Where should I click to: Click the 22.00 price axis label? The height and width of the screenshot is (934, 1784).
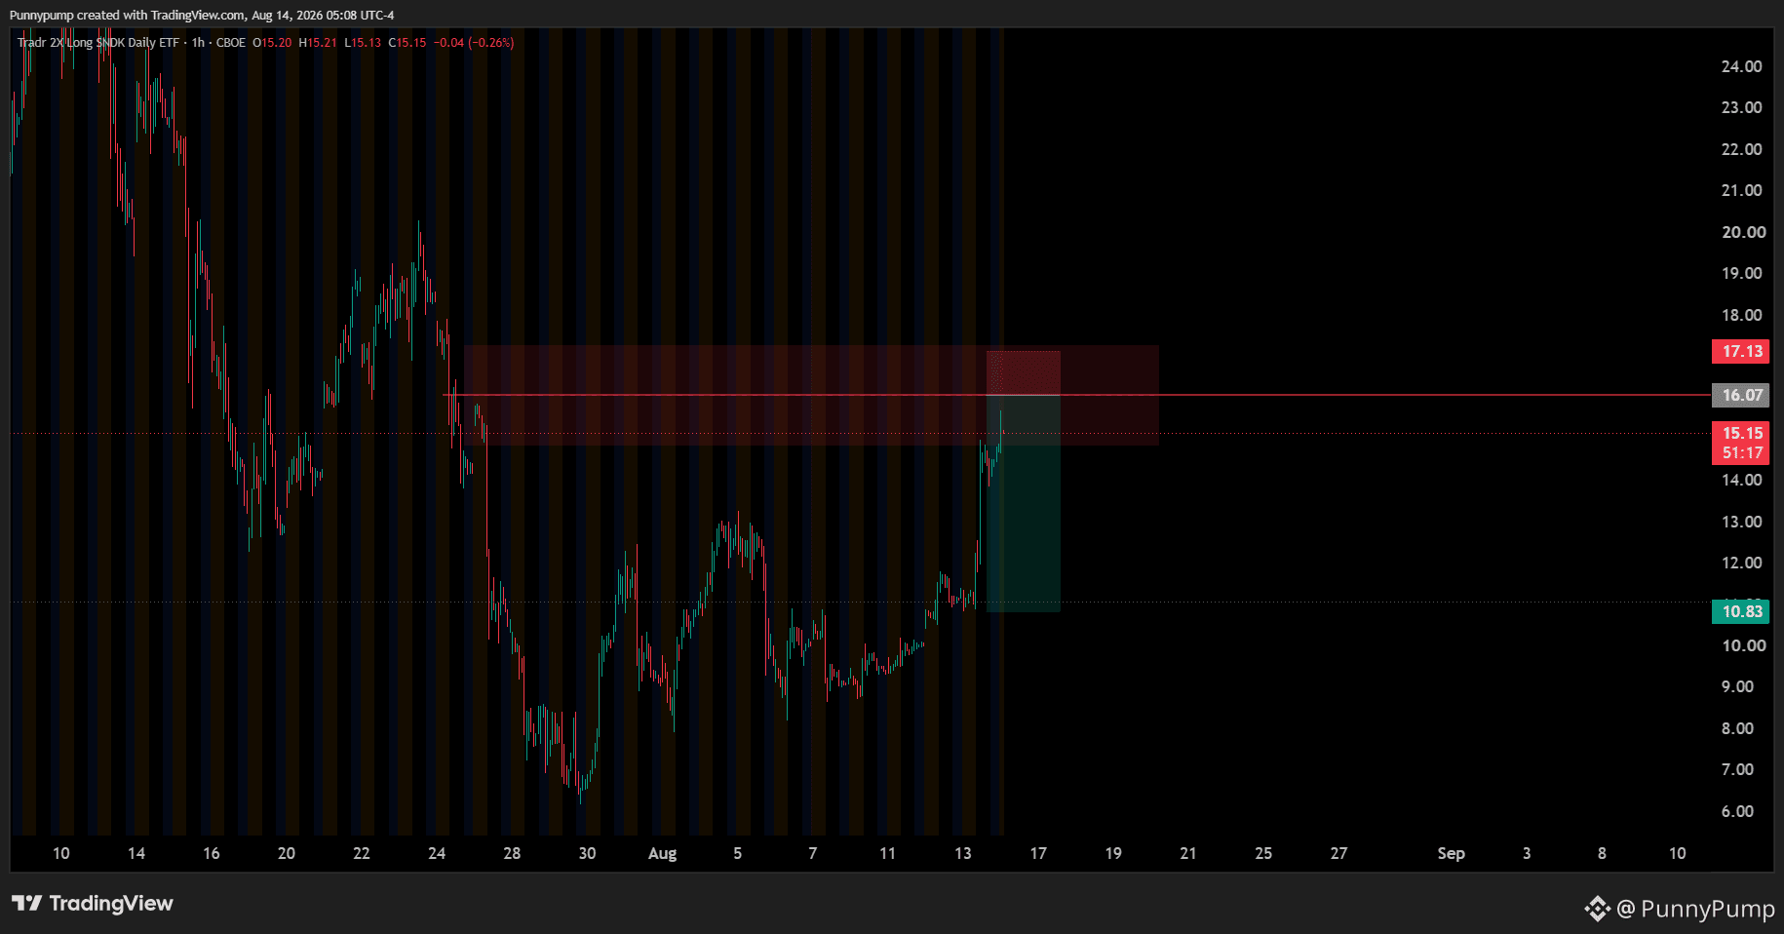click(x=1741, y=149)
